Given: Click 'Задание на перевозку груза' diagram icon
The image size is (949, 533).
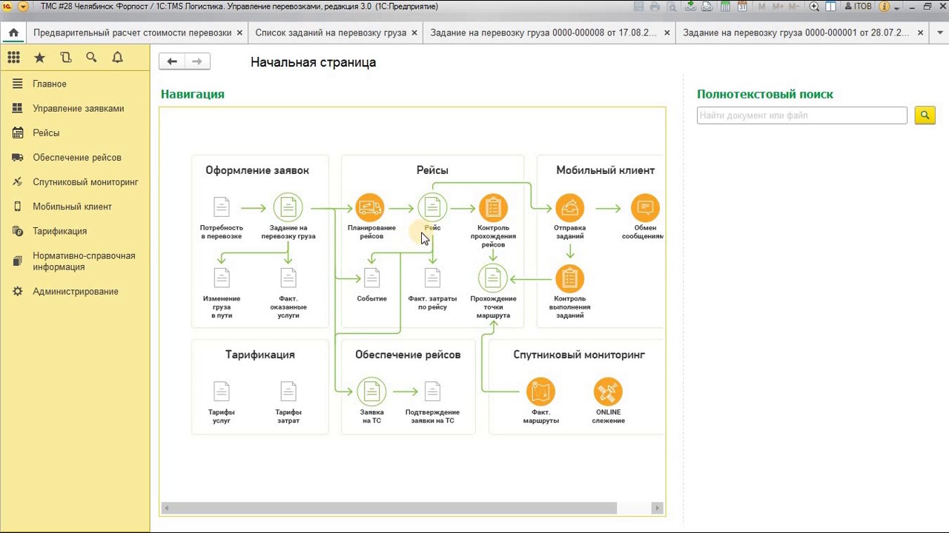Looking at the screenshot, I should tap(288, 208).
